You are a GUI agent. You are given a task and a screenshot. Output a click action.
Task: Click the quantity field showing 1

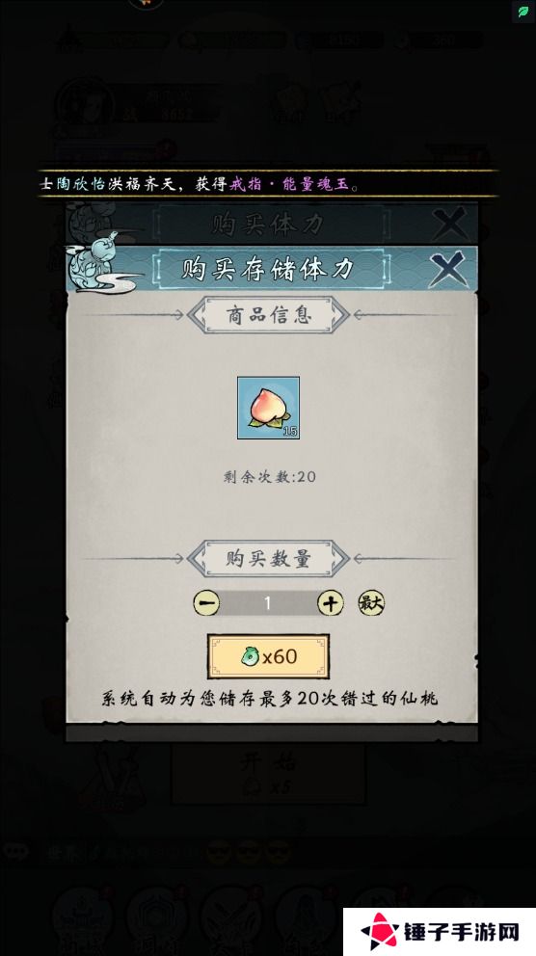[x=268, y=603]
